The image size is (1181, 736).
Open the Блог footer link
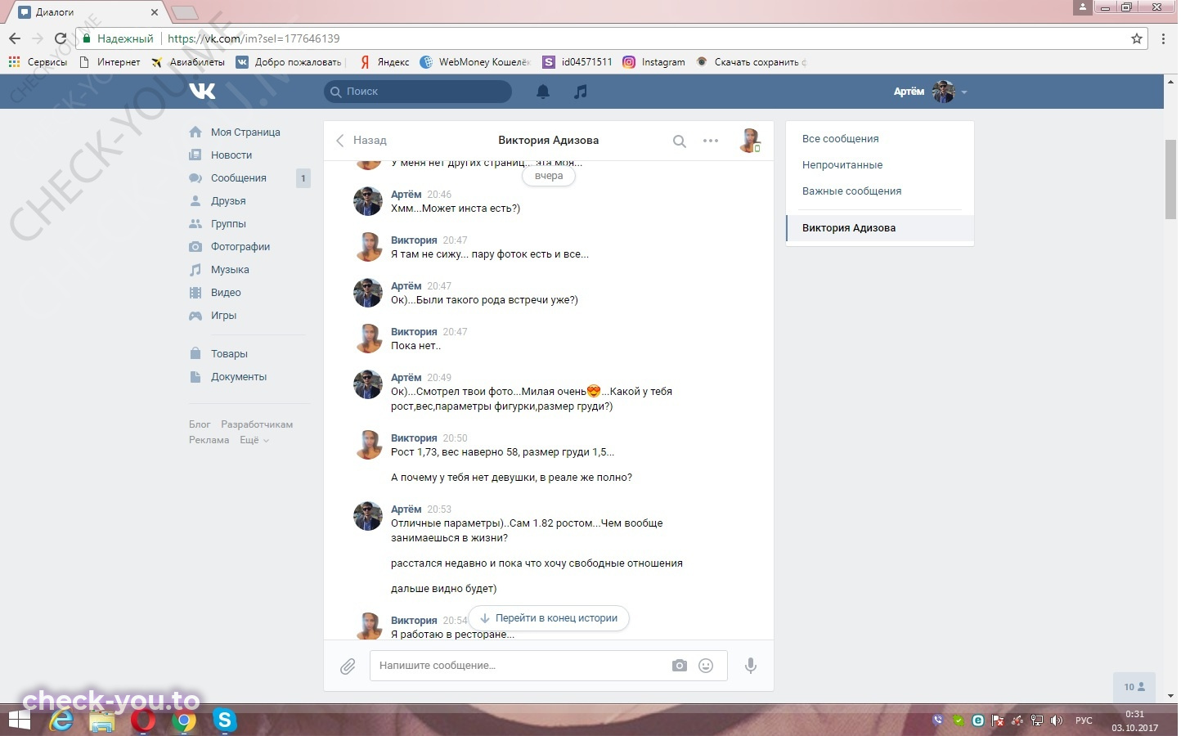[200, 424]
